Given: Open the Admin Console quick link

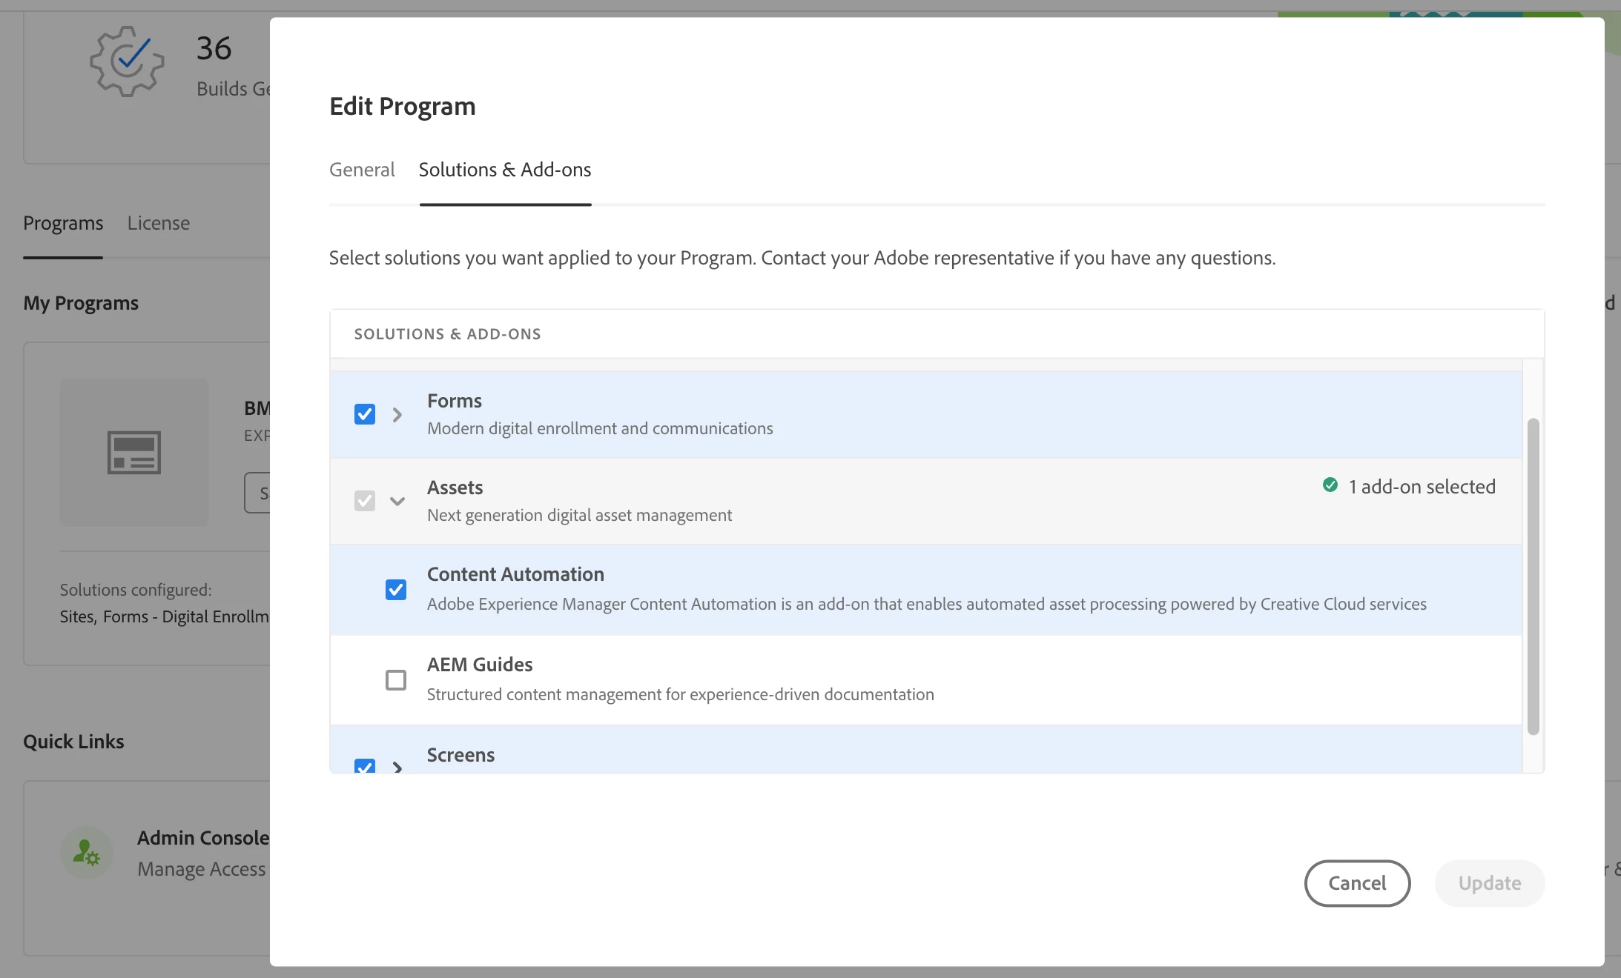Looking at the screenshot, I should click(202, 838).
